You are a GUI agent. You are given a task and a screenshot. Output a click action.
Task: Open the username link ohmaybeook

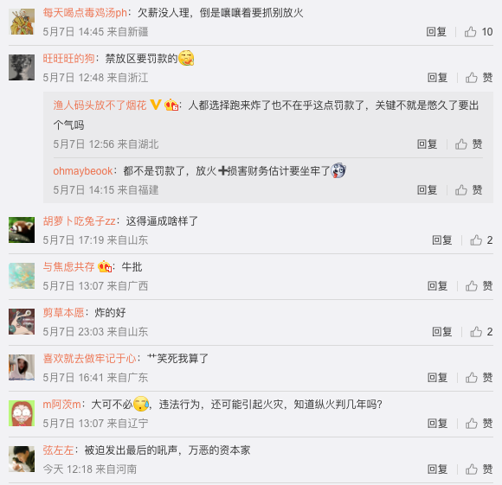[x=83, y=171]
